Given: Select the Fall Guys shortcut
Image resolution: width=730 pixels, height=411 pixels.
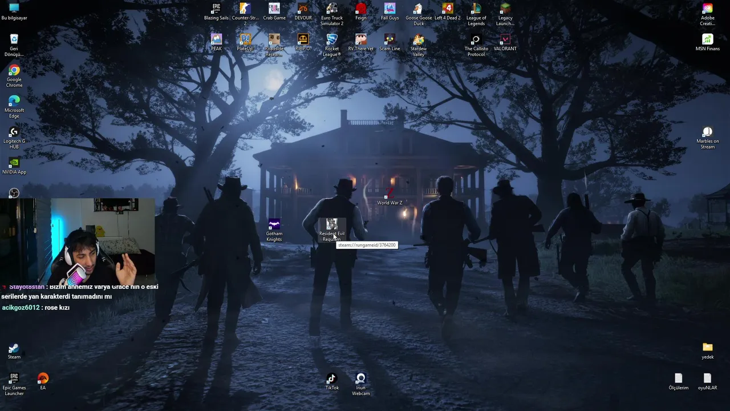Looking at the screenshot, I should click(x=390, y=11).
